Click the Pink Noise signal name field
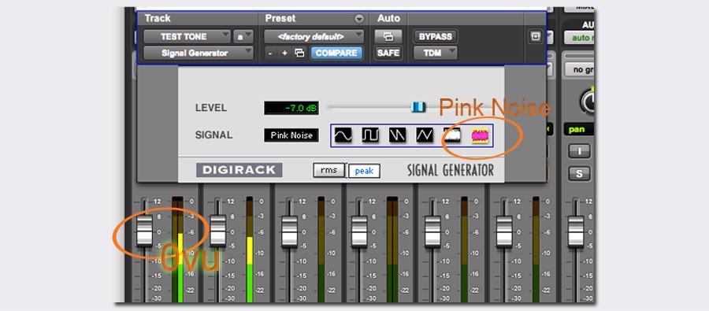 [291, 135]
